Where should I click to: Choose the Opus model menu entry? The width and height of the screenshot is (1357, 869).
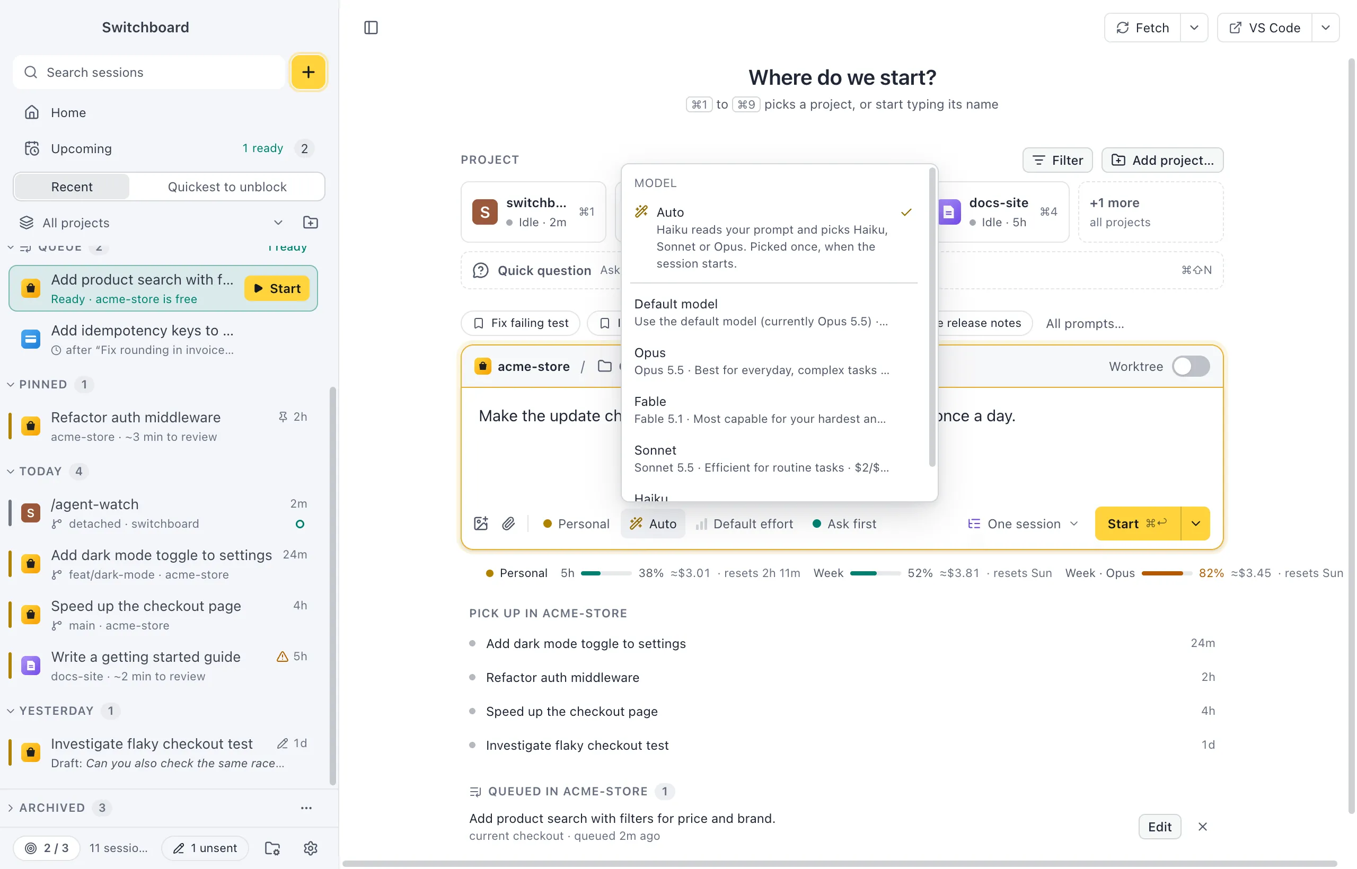[773, 361]
